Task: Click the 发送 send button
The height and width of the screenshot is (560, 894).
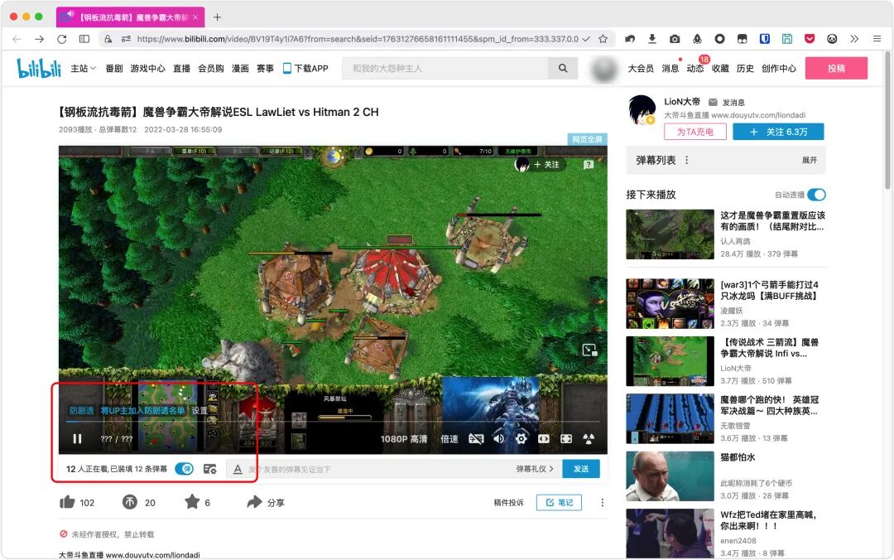Action: pyautogui.click(x=581, y=469)
